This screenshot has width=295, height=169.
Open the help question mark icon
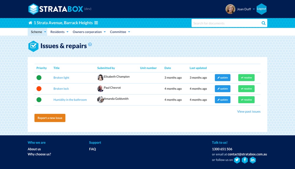click(90, 45)
